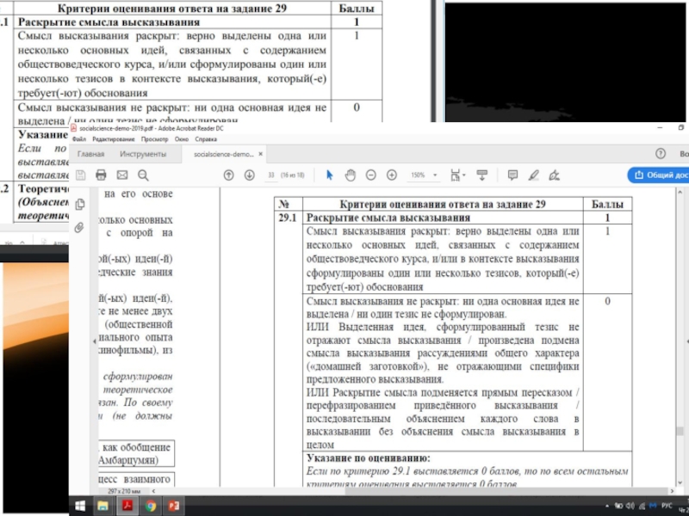This screenshot has height=516, width=689.
Task: Select the highlighter pen tool
Action: pos(534,175)
